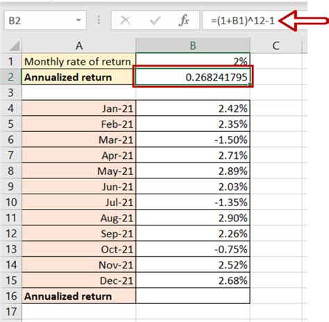Click the 2.35% value cell

193,124
